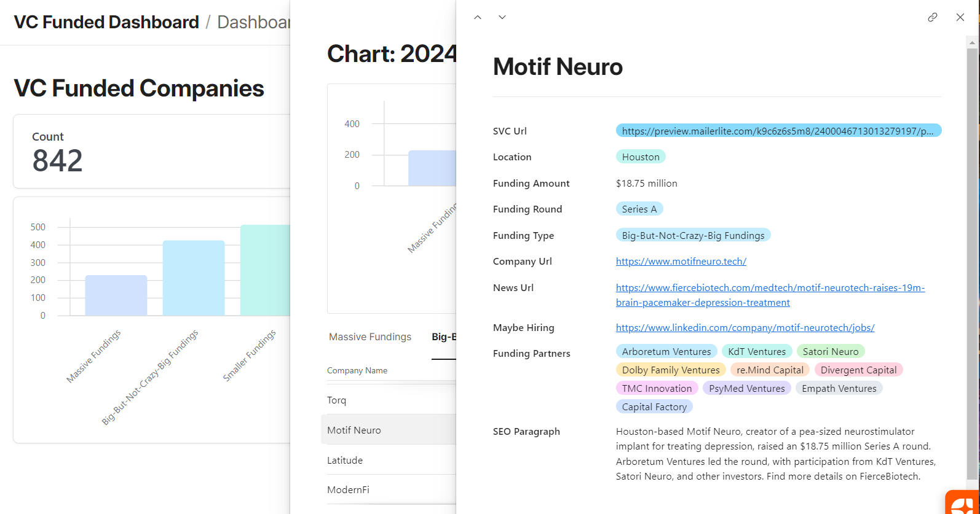Click the Houston location tag

(641, 157)
